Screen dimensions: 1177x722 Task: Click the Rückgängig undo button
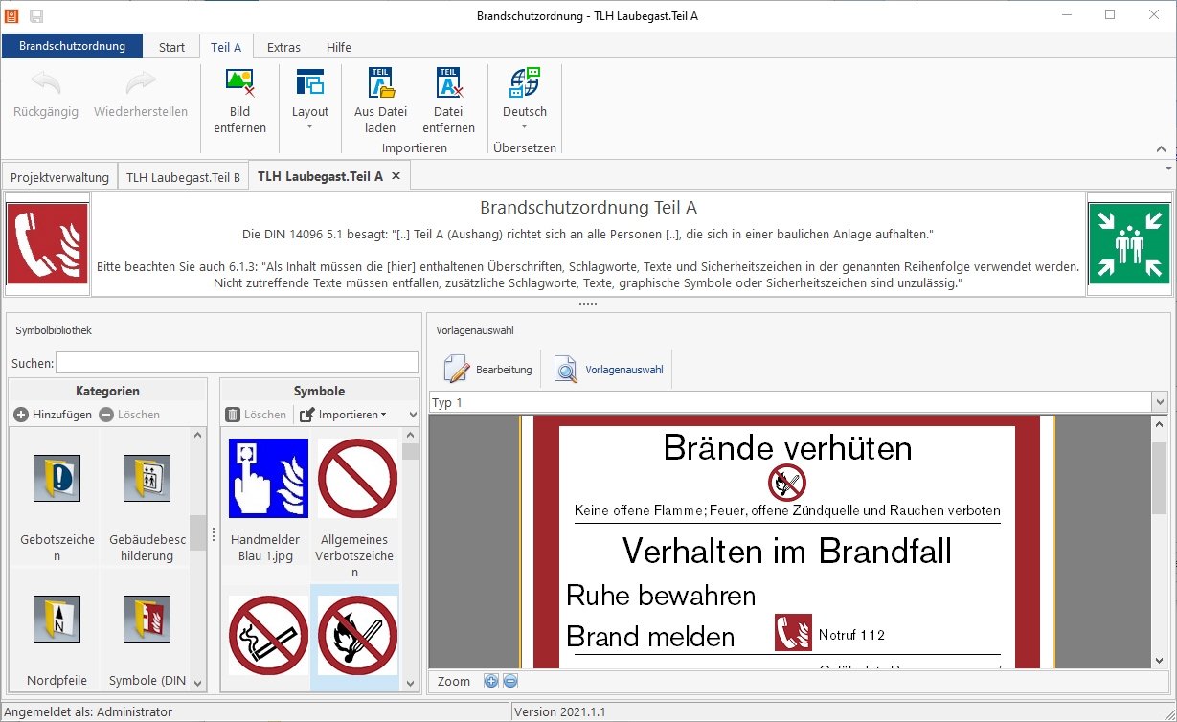click(46, 96)
